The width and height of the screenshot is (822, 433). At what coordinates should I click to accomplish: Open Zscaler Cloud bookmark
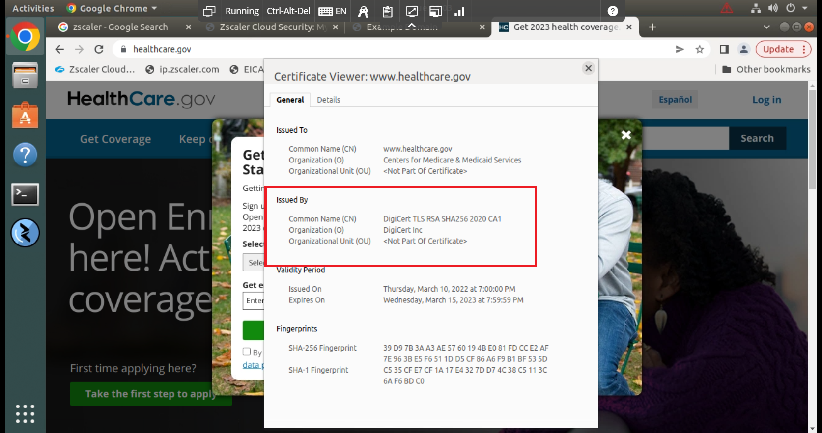(x=94, y=69)
